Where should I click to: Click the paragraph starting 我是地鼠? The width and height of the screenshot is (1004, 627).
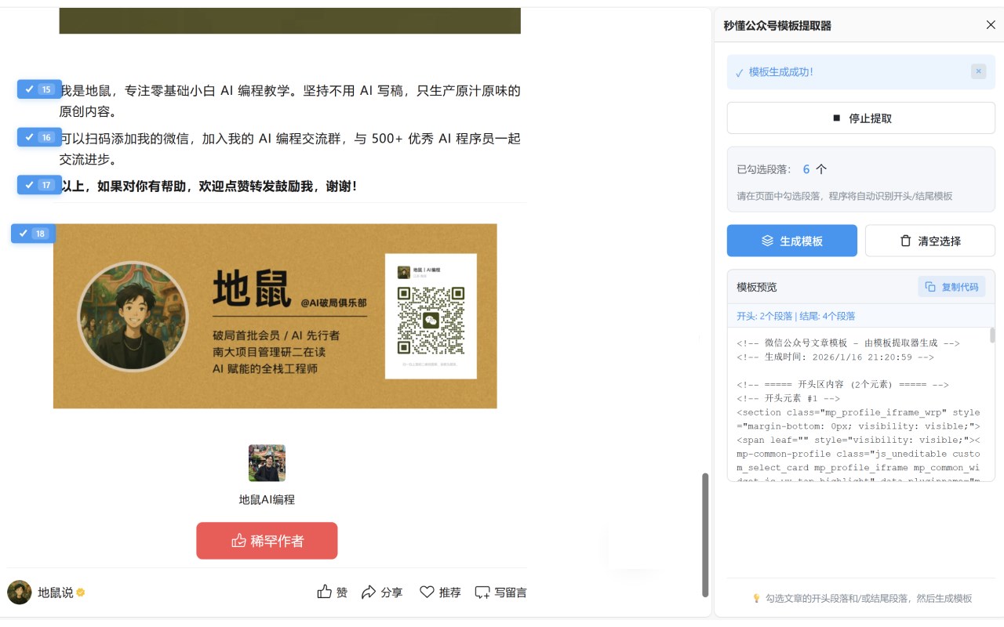click(290, 101)
